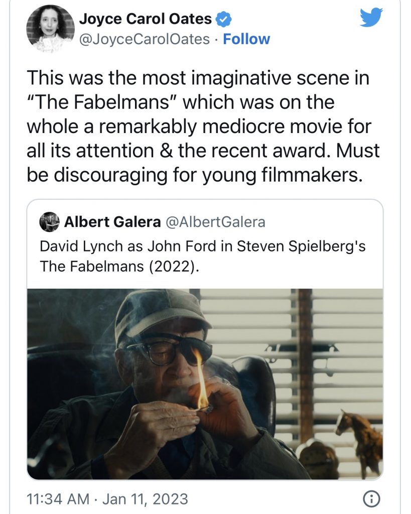Click the Twitter bird logo

371,19
